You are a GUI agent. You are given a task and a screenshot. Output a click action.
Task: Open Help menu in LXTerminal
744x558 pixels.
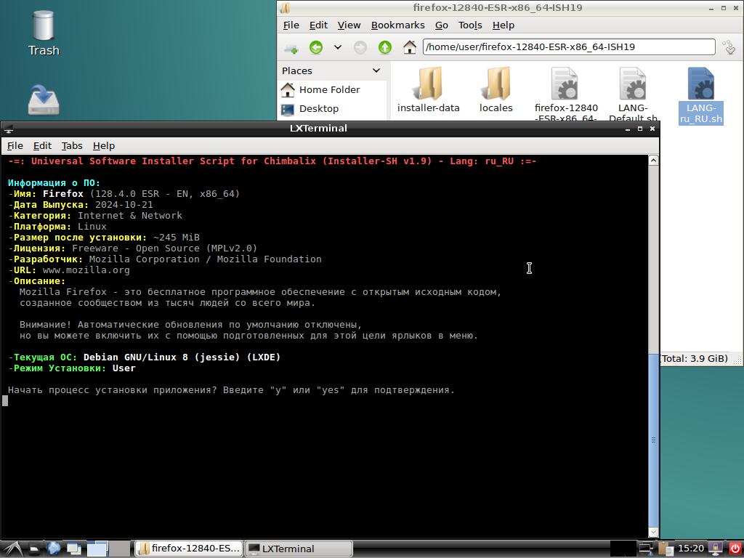(x=103, y=145)
